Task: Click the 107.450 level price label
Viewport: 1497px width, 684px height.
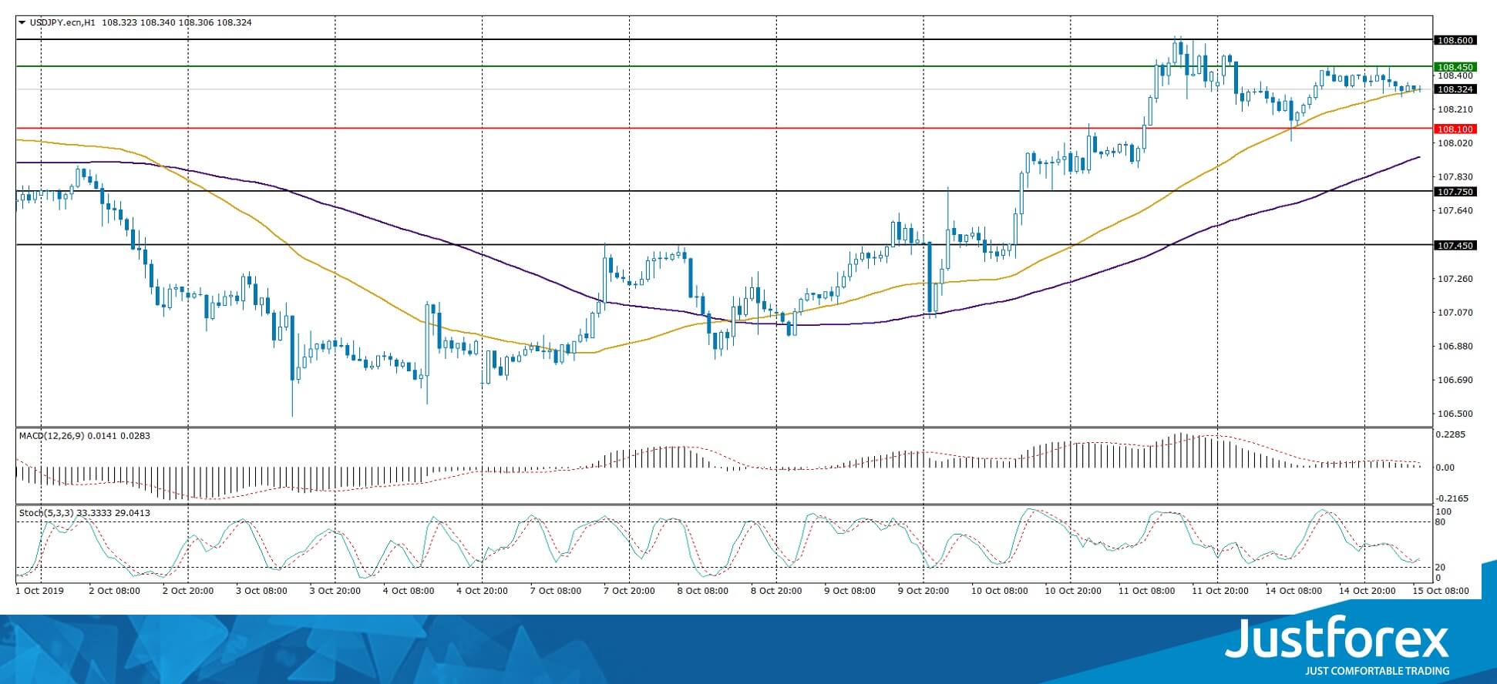Action: 1455,246
